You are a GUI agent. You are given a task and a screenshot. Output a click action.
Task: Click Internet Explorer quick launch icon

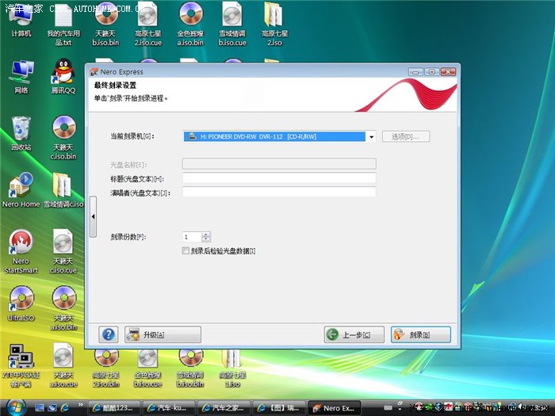(x=65, y=408)
